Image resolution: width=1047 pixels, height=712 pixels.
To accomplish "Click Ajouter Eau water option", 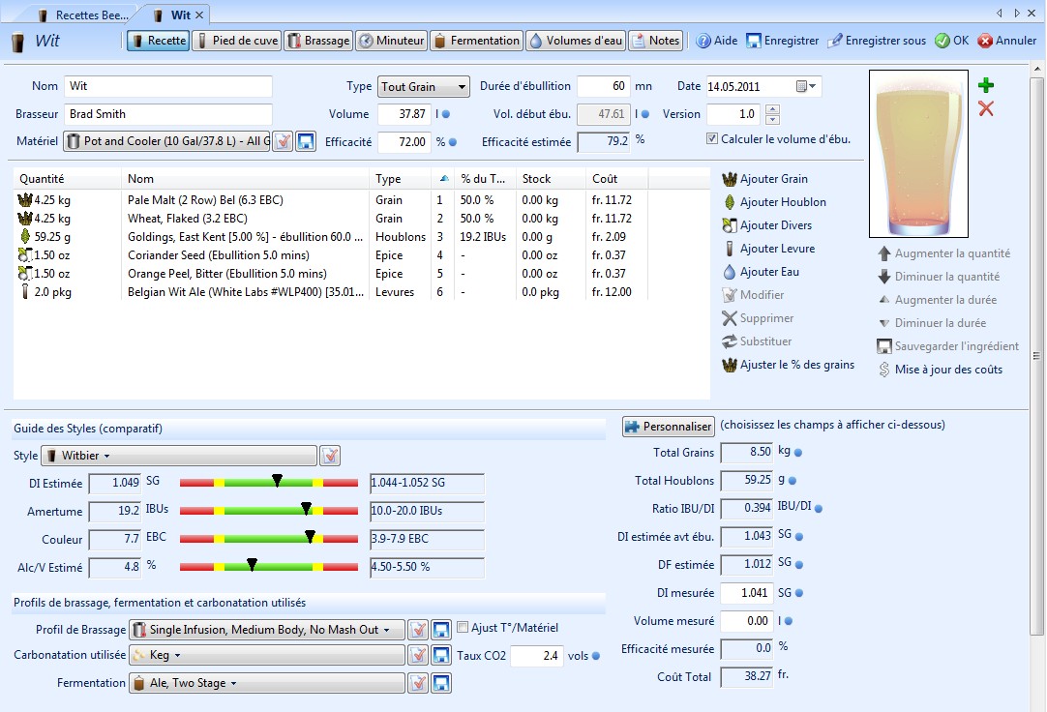I will pos(769,272).
